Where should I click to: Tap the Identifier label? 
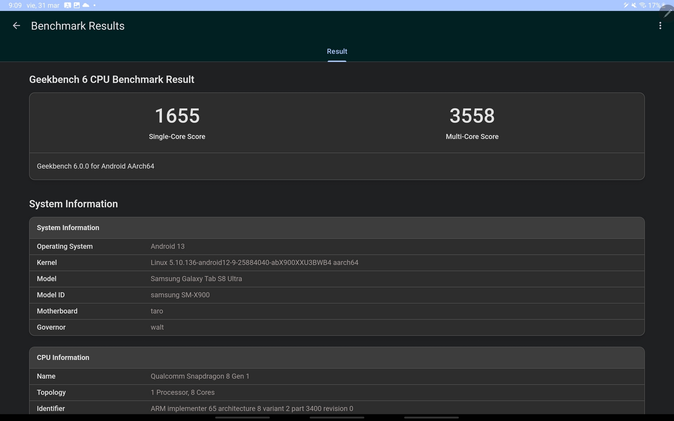tap(51, 409)
